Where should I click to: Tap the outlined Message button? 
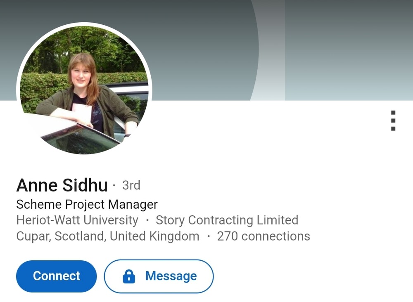tap(159, 276)
